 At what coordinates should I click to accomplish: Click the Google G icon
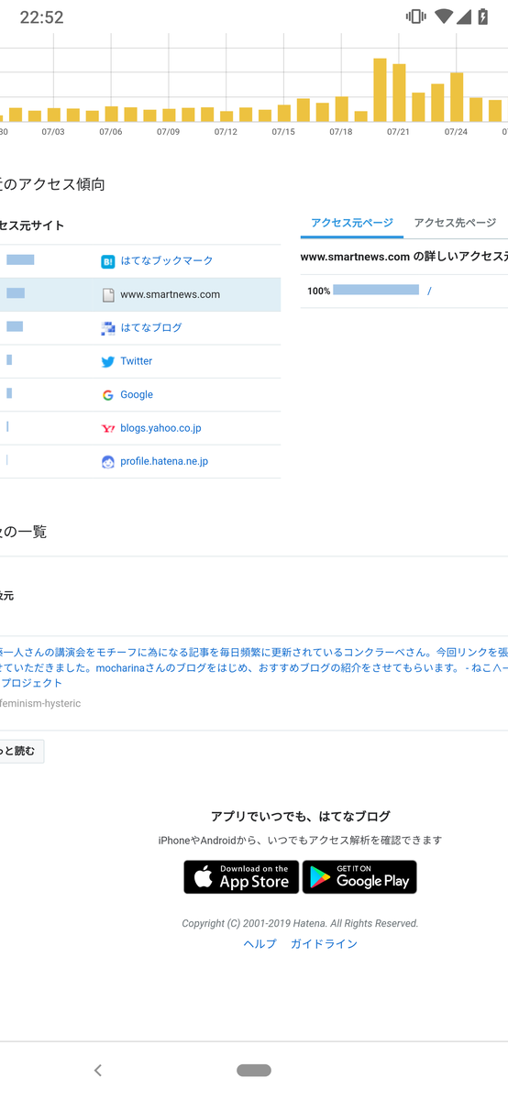[108, 395]
